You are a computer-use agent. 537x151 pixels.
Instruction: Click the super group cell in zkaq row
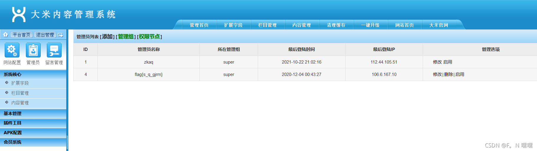click(229, 62)
